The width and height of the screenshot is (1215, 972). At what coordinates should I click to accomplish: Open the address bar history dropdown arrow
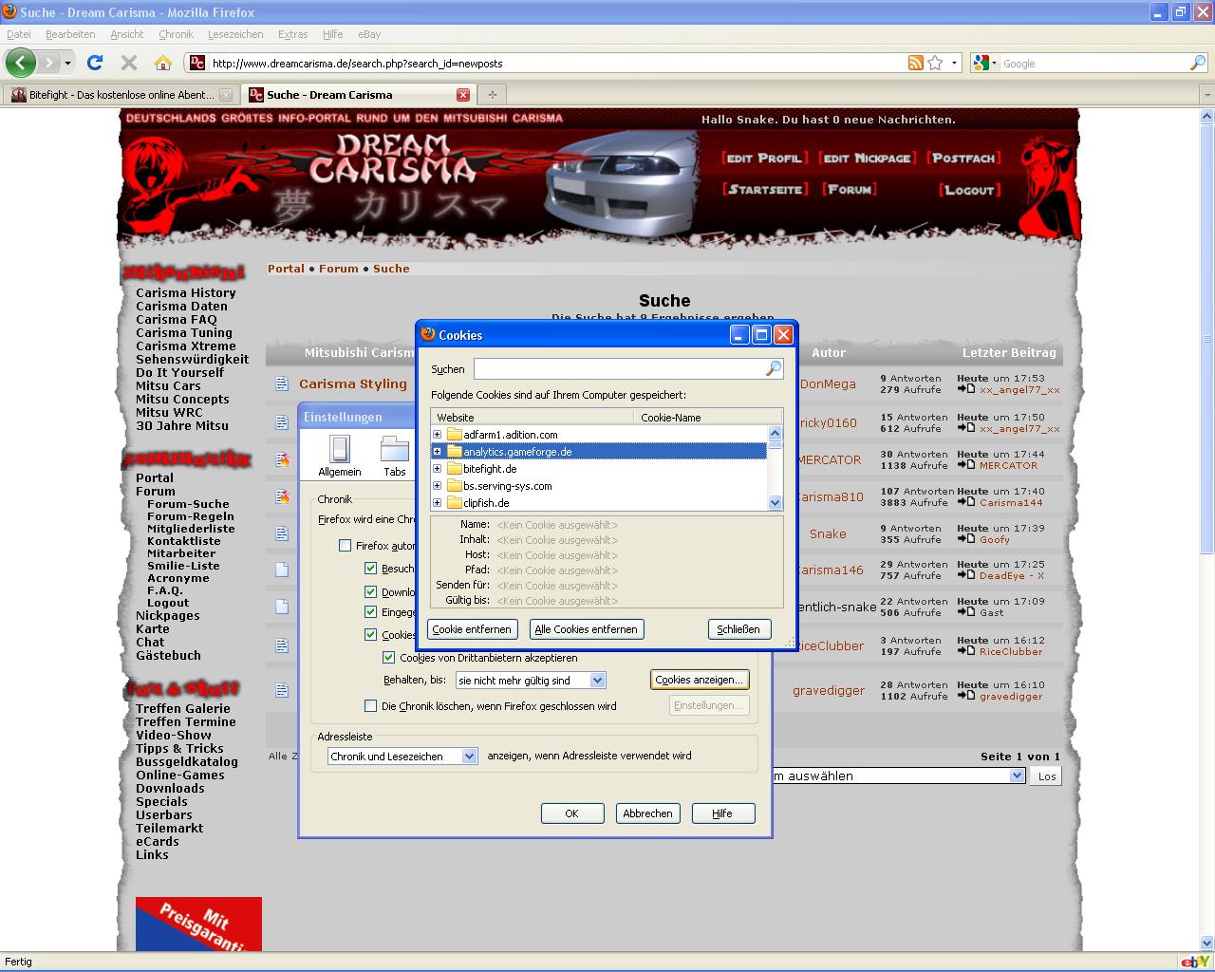pos(954,63)
